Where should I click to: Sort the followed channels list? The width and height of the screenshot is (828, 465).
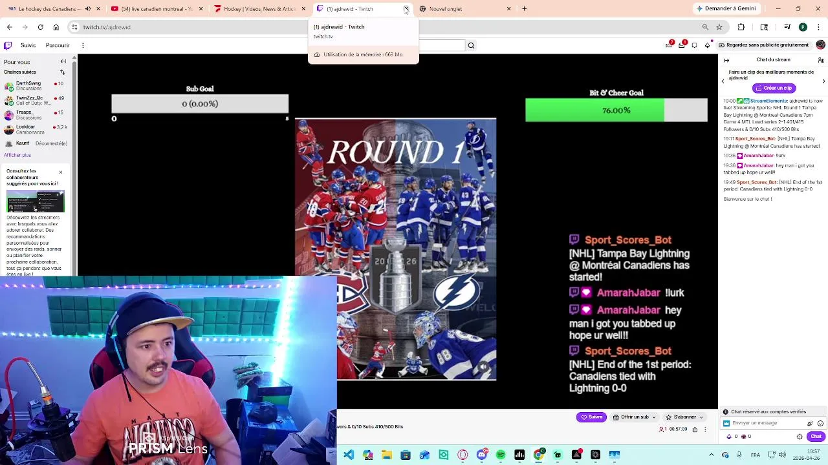click(63, 72)
